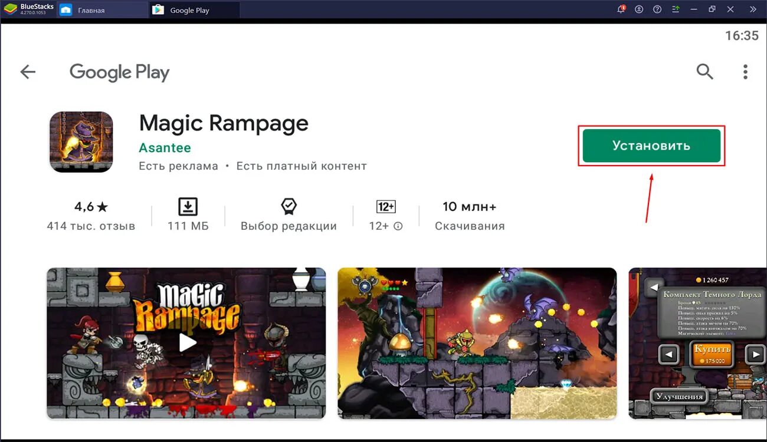Viewport: 767px width, 442px height.
Task: Open the 12+ info circle icon
Action: click(398, 226)
